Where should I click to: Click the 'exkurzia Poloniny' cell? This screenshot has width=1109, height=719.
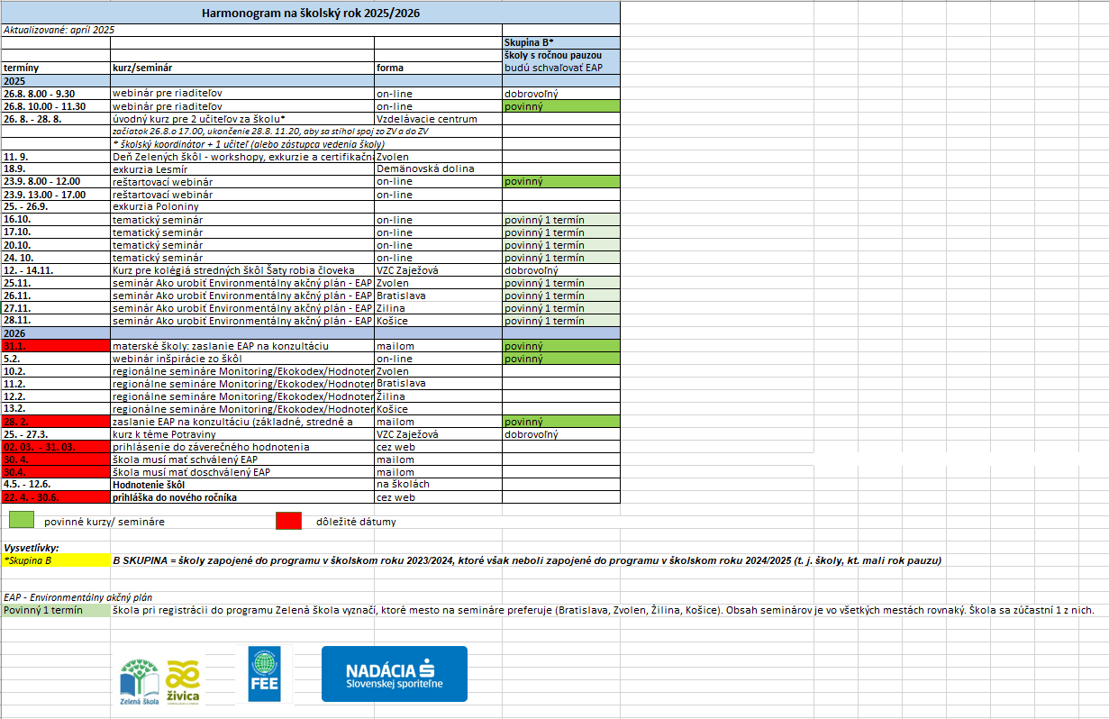[241, 206]
